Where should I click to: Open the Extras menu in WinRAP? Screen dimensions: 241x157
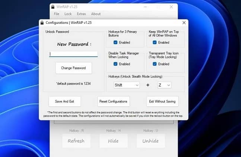tap(81, 14)
